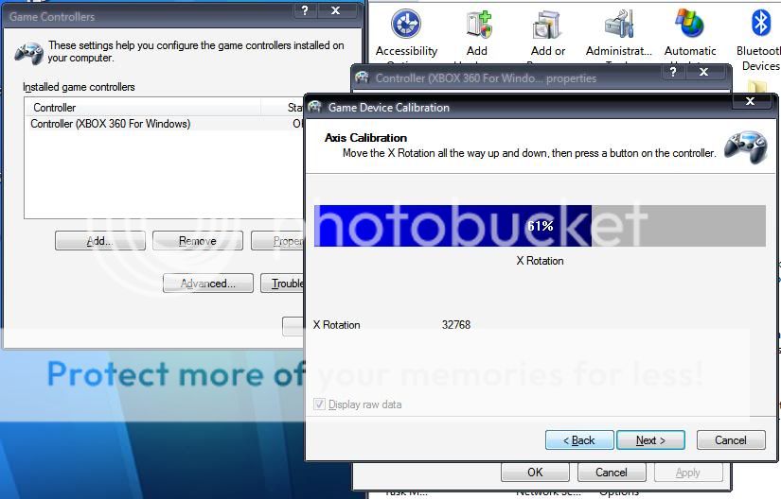Image resolution: width=781 pixels, height=499 pixels.
Task: Click Advanced... in the Game Controllers window
Action: click(x=208, y=284)
